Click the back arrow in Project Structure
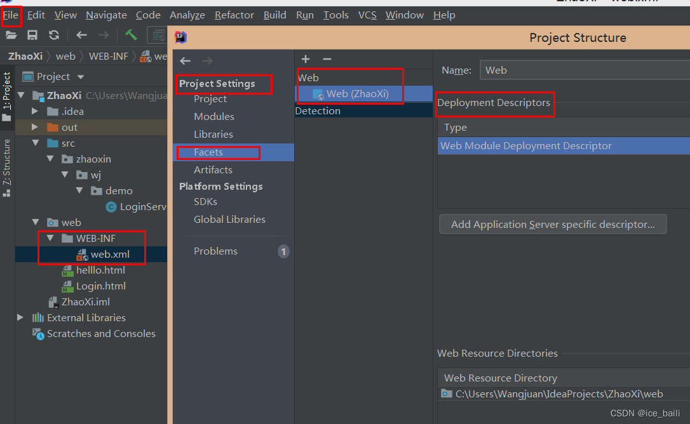 click(185, 61)
